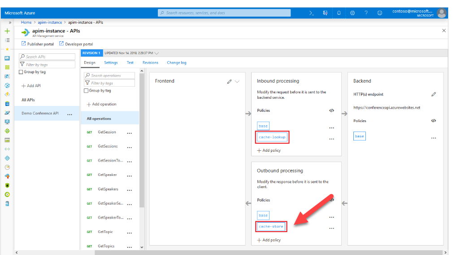Expand the Revision 1 dropdown chevron
This screenshot has width=465, height=255.
[x=156, y=53]
